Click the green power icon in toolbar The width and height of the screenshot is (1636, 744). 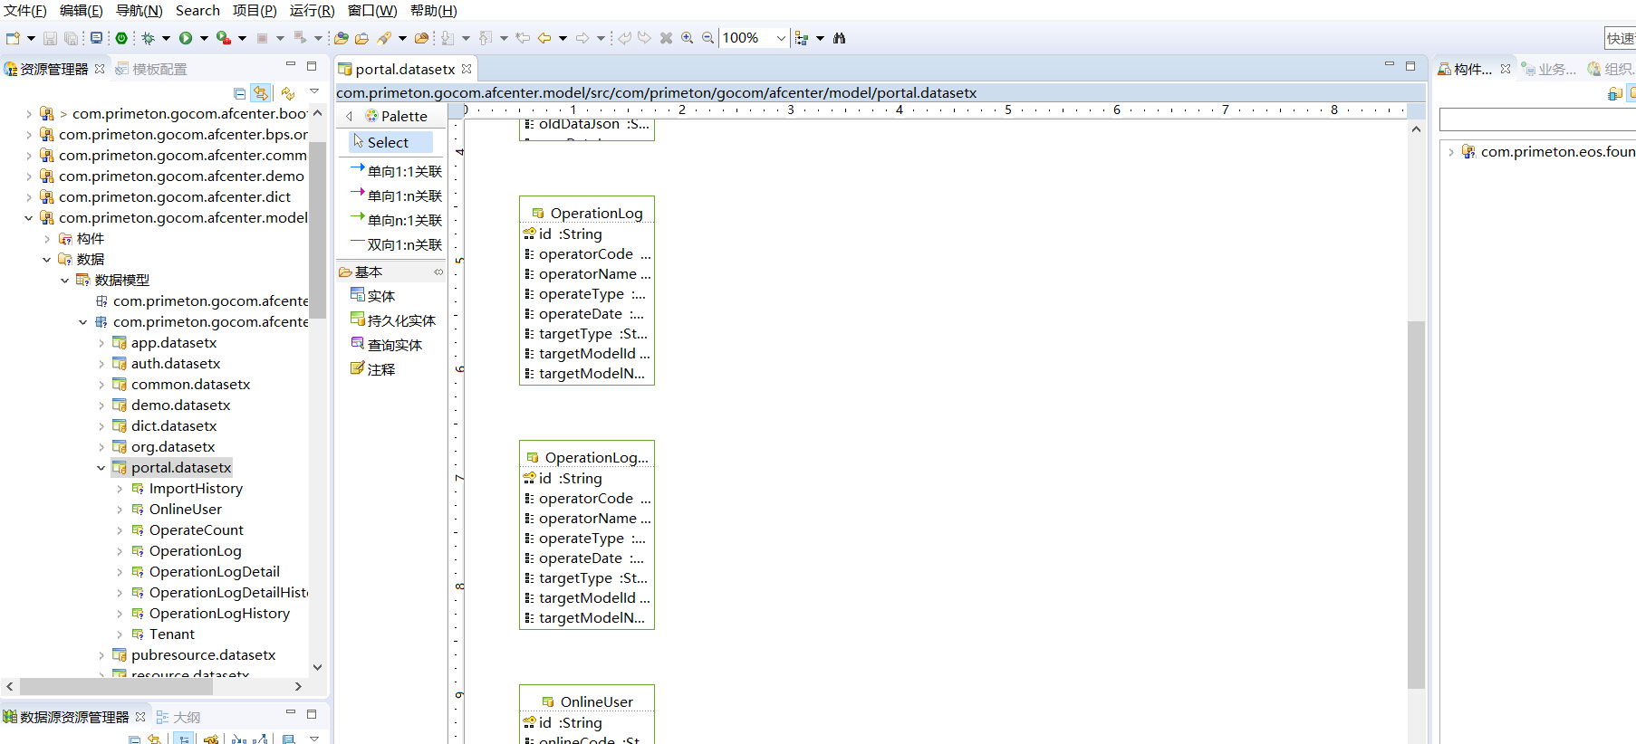click(x=121, y=38)
